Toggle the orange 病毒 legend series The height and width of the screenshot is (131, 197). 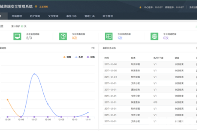pos(67,57)
